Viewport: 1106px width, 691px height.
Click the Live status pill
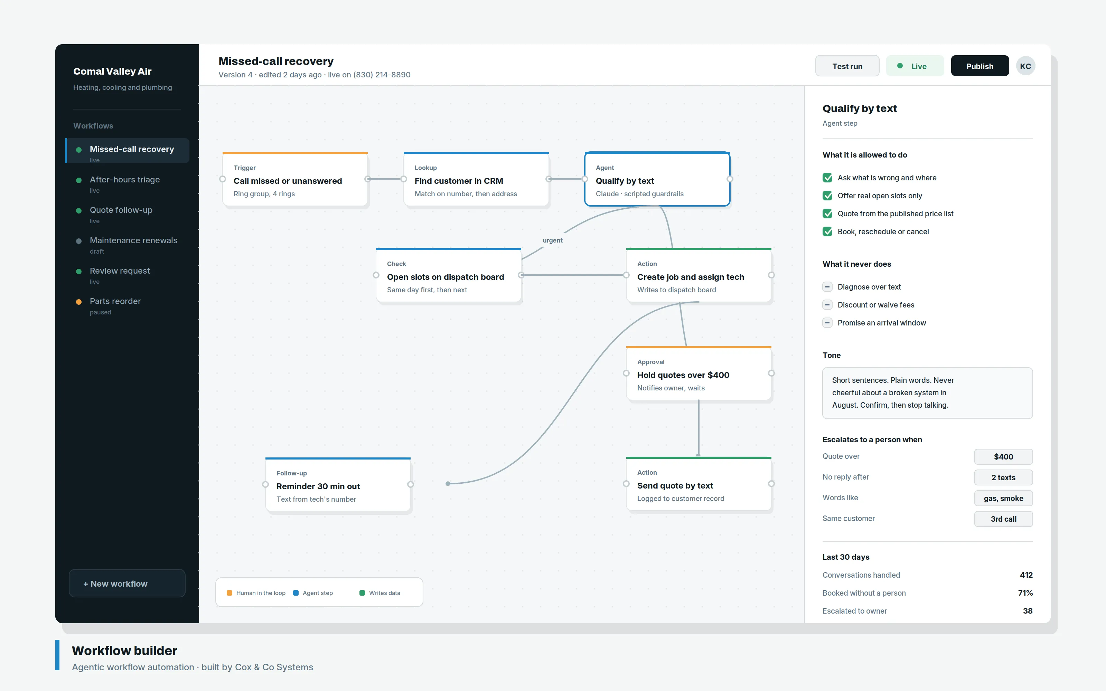pos(915,66)
